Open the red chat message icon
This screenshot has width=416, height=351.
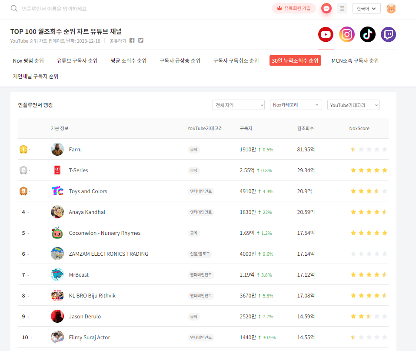coord(326,9)
